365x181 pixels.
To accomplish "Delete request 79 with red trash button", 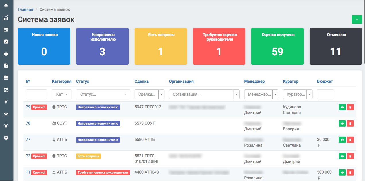I will tap(350, 107).
